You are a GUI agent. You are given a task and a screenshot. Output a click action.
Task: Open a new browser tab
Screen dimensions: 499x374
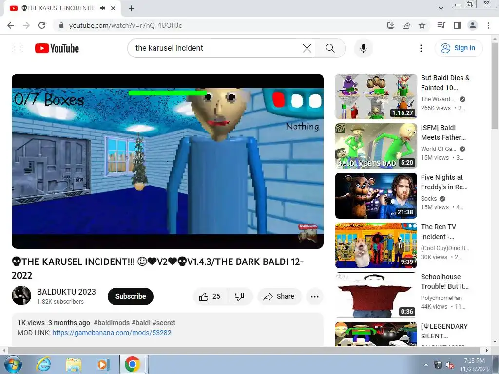click(132, 8)
